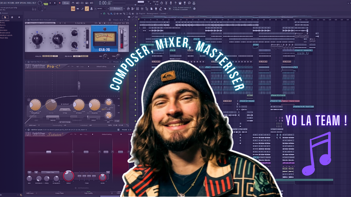Remove Saturn band with the X button

[108, 172]
